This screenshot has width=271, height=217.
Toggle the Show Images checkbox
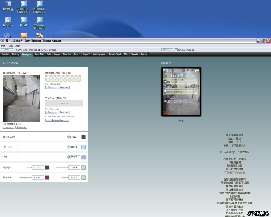point(176,50)
